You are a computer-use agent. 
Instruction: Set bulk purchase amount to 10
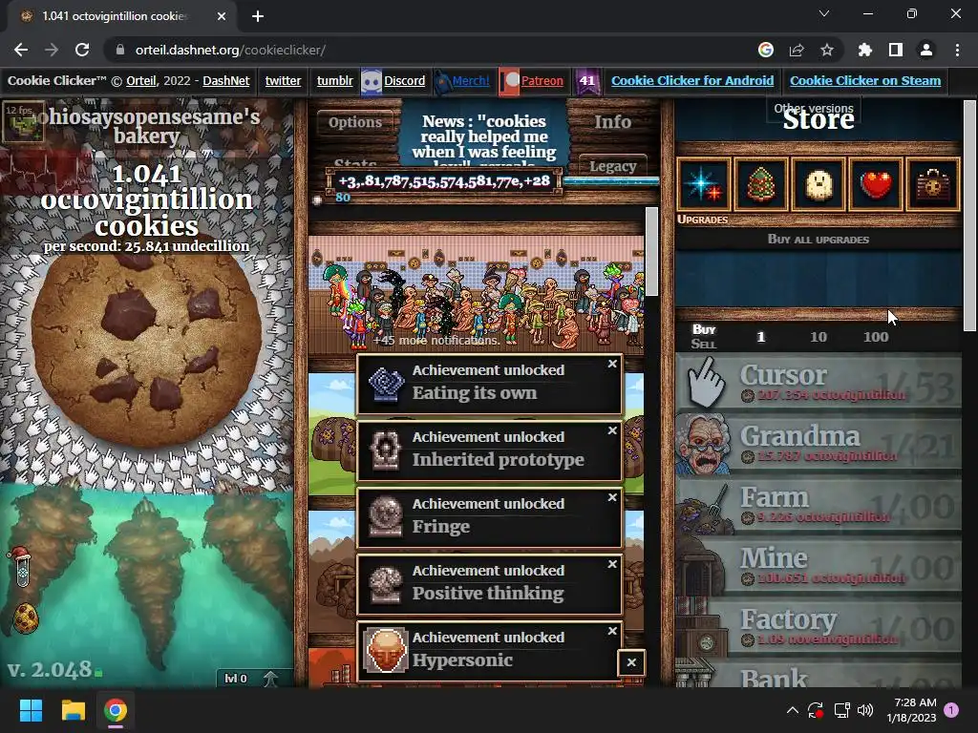point(819,337)
